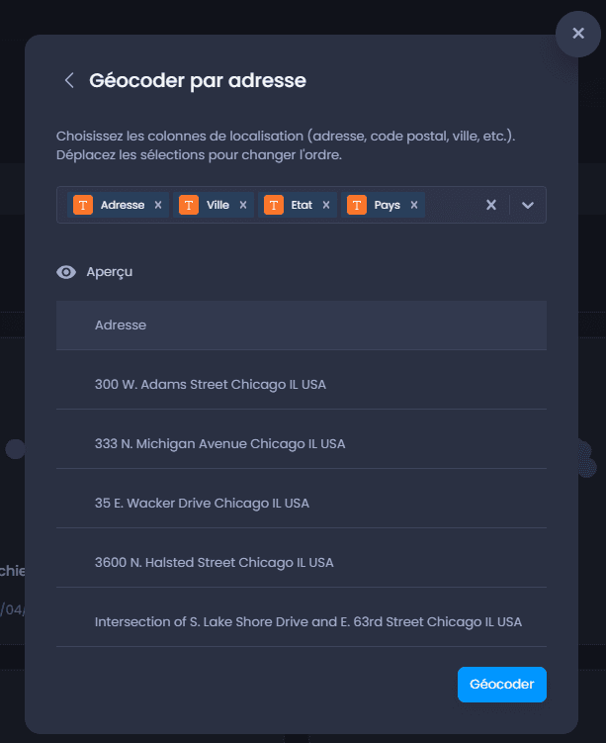Screen dimensions: 606x743
Task: Click the Adresse tag text type icon
Action: coord(83,205)
